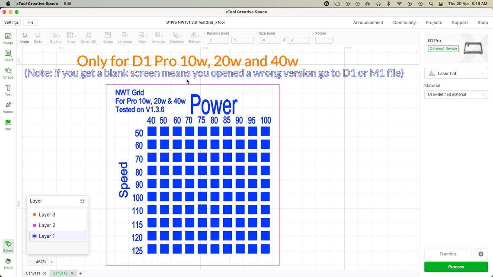Click the Smart fill tool
This screenshot has width=493, height=277.
tap(88, 37)
